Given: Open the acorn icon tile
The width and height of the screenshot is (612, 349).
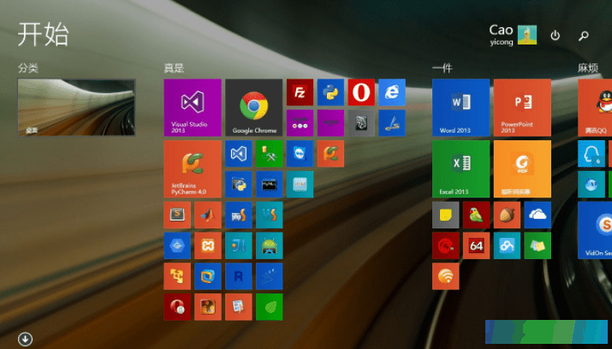Looking at the screenshot, I should [507, 215].
